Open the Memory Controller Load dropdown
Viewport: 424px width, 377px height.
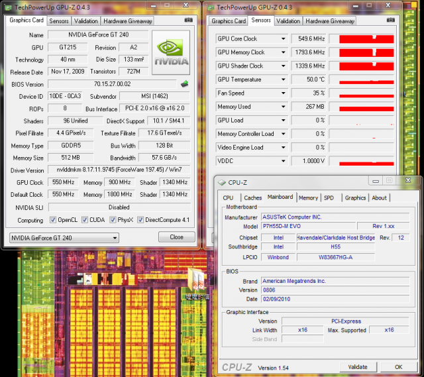(x=283, y=134)
